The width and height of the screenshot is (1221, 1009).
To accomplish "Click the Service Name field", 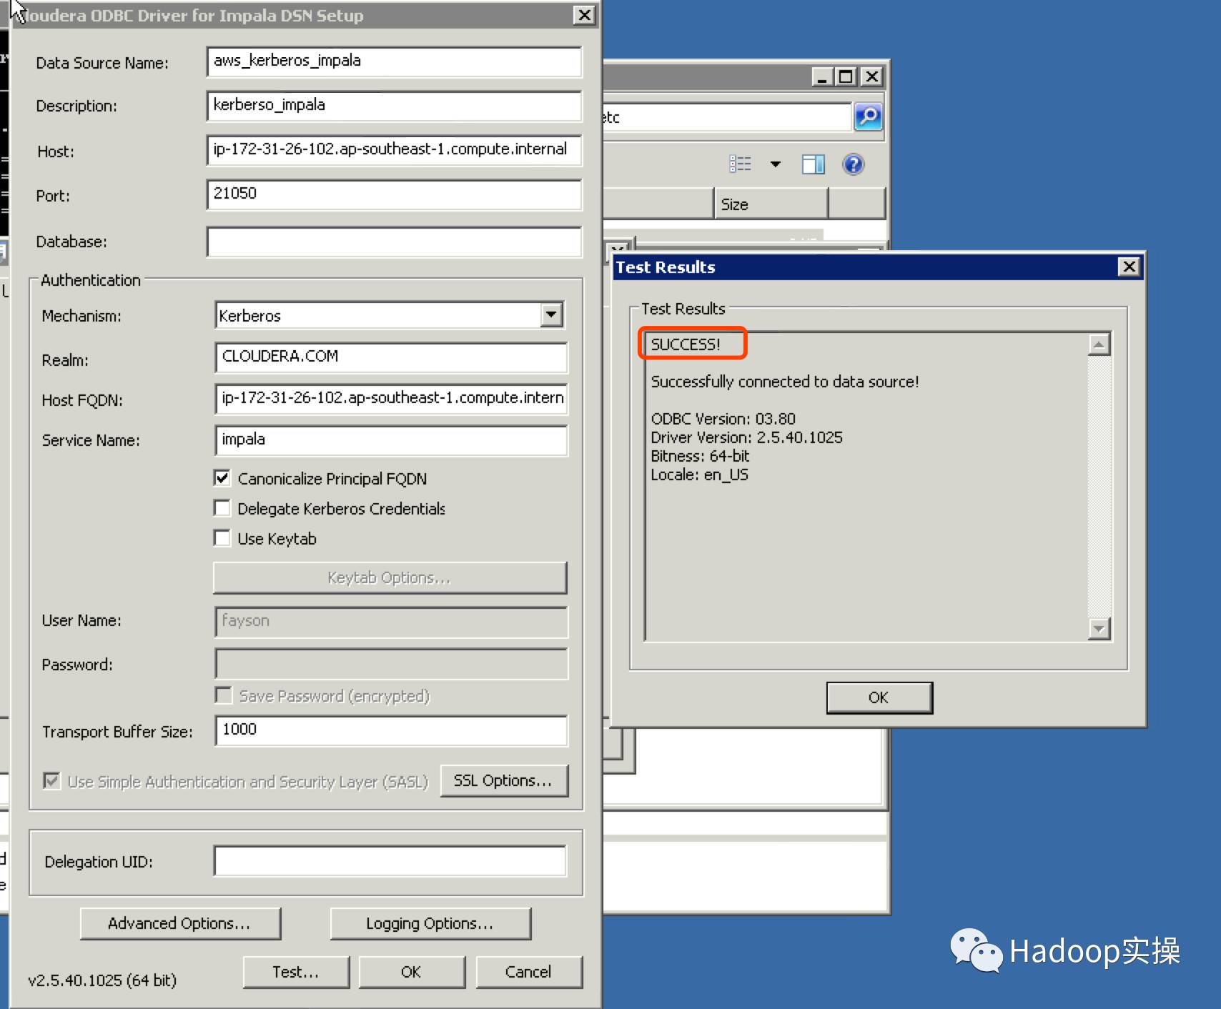I will click(391, 440).
